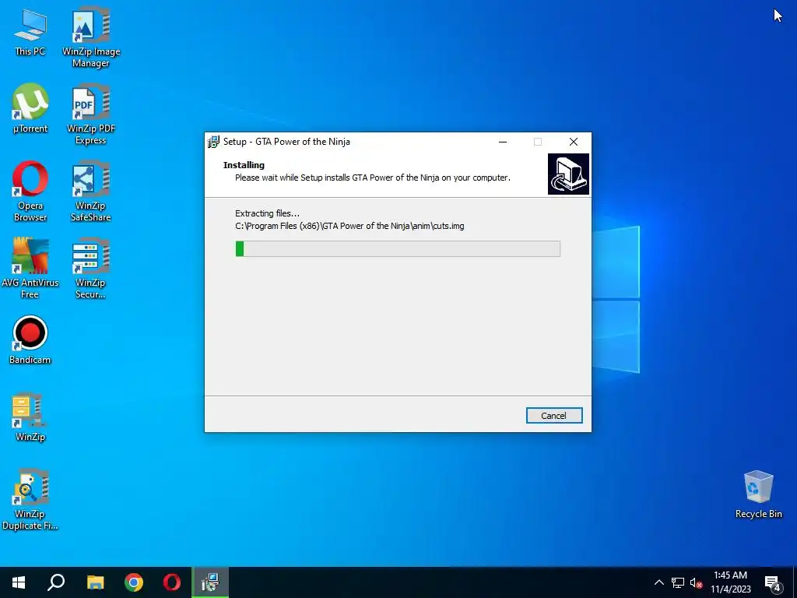Click the 'Please wait while Setup installs' text
This screenshot has width=797, height=598.
[x=373, y=178]
